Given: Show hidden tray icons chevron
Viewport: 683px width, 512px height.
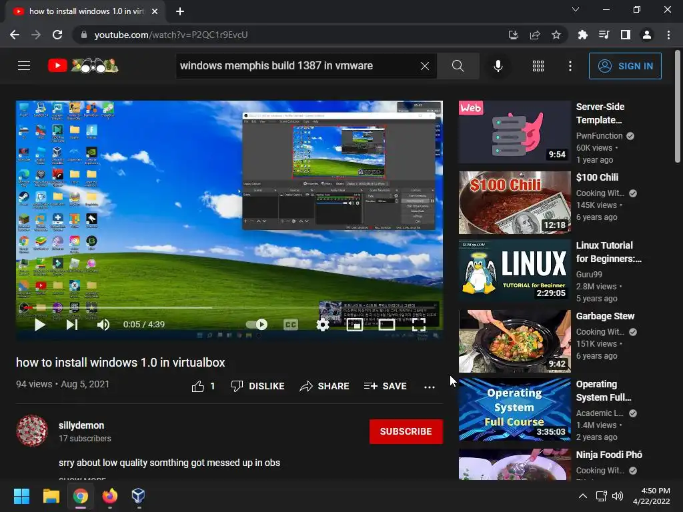Looking at the screenshot, I should [582, 496].
